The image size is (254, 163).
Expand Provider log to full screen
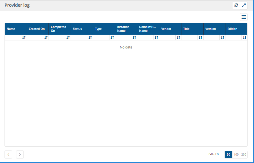coord(244,5)
